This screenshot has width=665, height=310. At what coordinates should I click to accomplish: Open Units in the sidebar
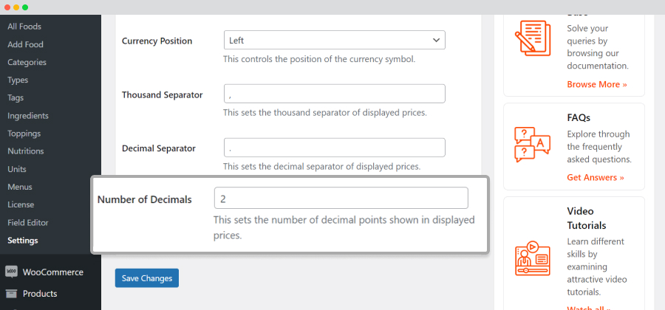(x=17, y=169)
